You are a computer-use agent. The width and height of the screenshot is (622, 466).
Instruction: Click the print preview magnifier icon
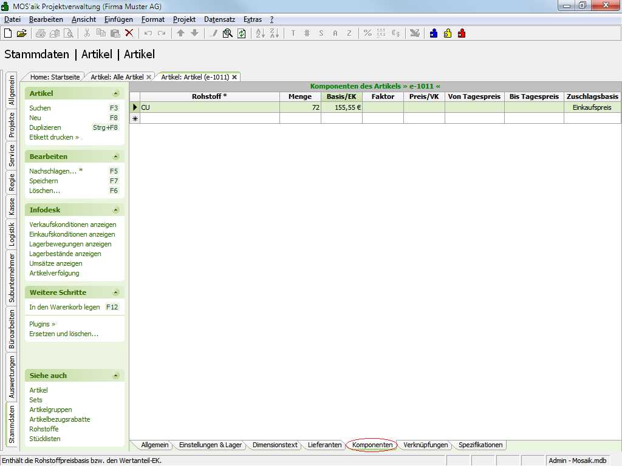tap(69, 33)
